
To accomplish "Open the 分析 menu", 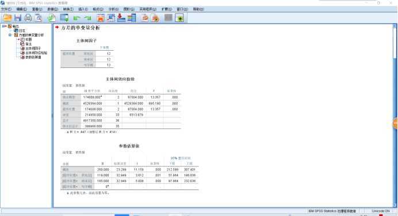I will [113, 9].
